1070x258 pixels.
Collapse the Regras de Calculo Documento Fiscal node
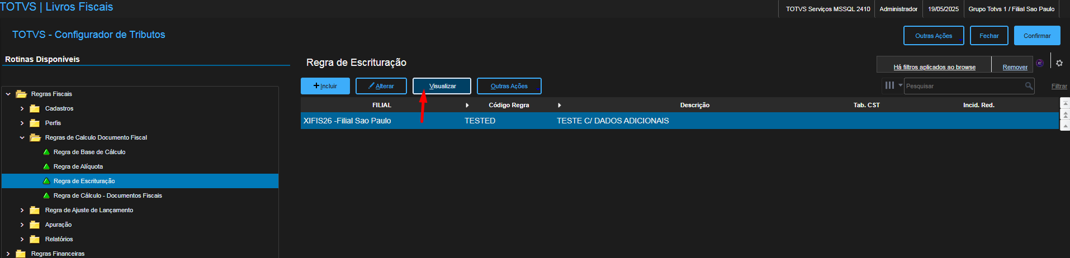point(22,137)
